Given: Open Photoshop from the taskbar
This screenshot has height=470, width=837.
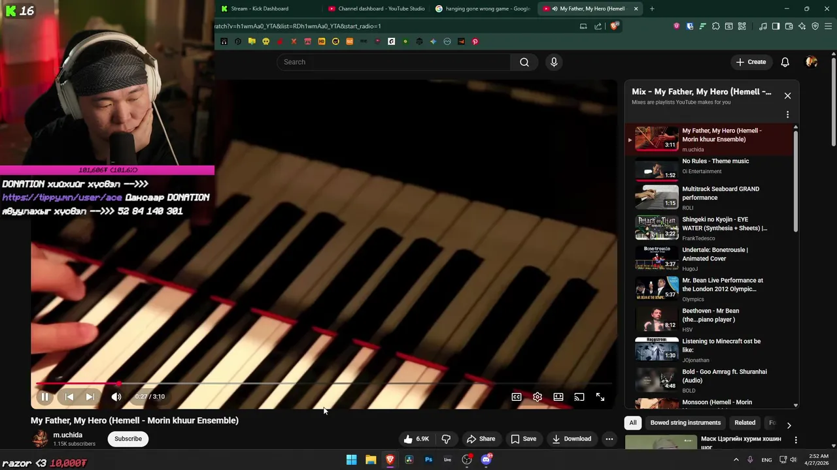Looking at the screenshot, I should (x=428, y=460).
